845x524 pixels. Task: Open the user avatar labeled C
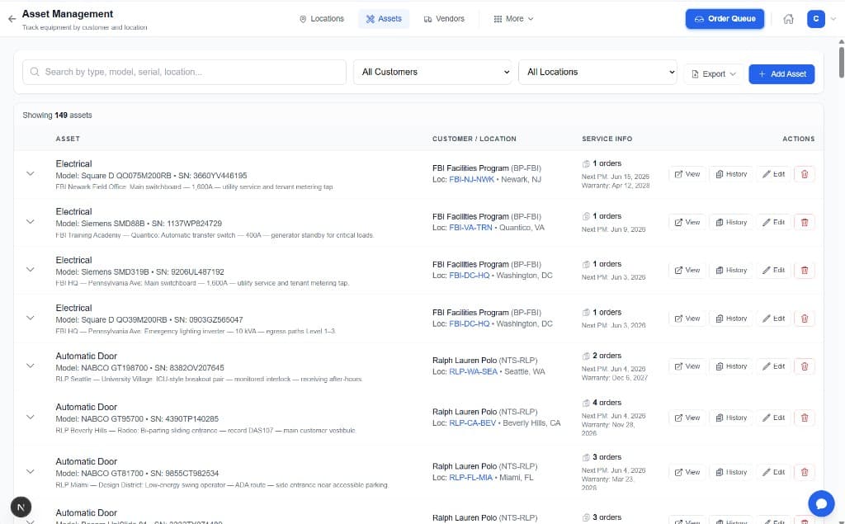[x=815, y=19]
